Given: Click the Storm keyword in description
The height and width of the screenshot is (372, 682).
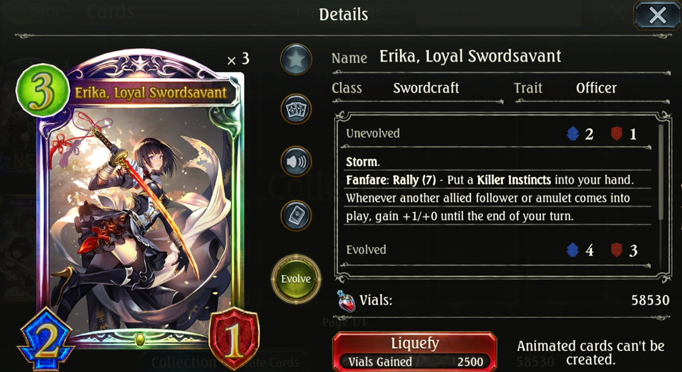Looking at the screenshot, I should pyautogui.click(x=362, y=162).
